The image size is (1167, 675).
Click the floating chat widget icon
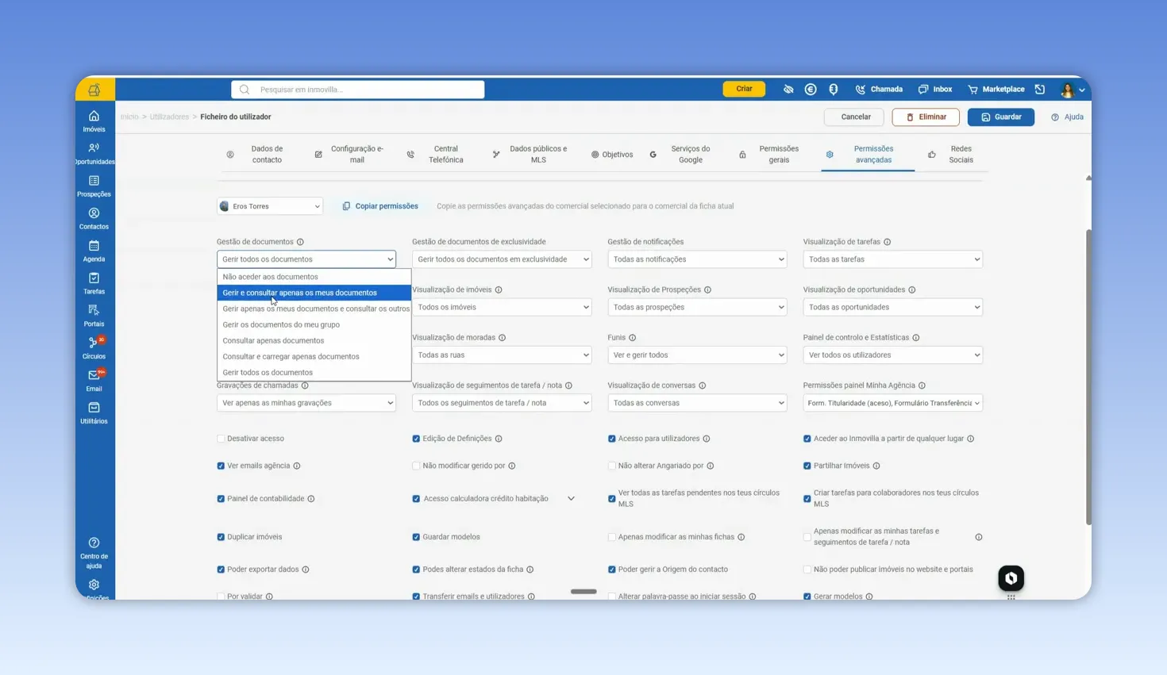(x=1011, y=578)
